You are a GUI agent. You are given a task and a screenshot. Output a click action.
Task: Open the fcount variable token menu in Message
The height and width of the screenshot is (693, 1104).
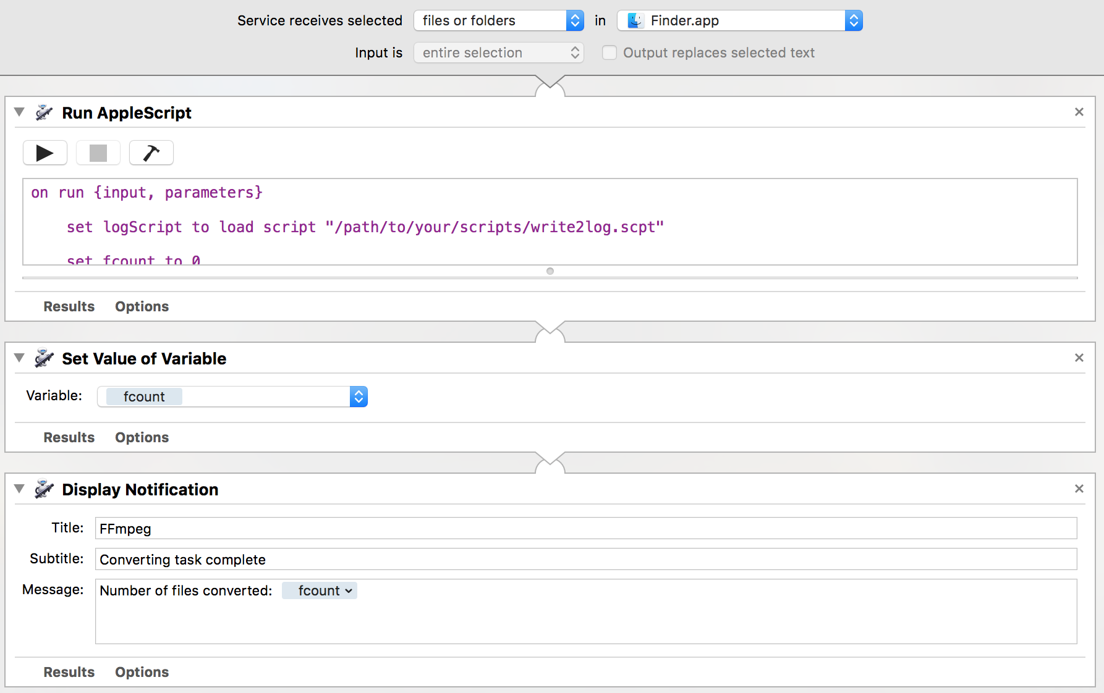click(x=320, y=590)
